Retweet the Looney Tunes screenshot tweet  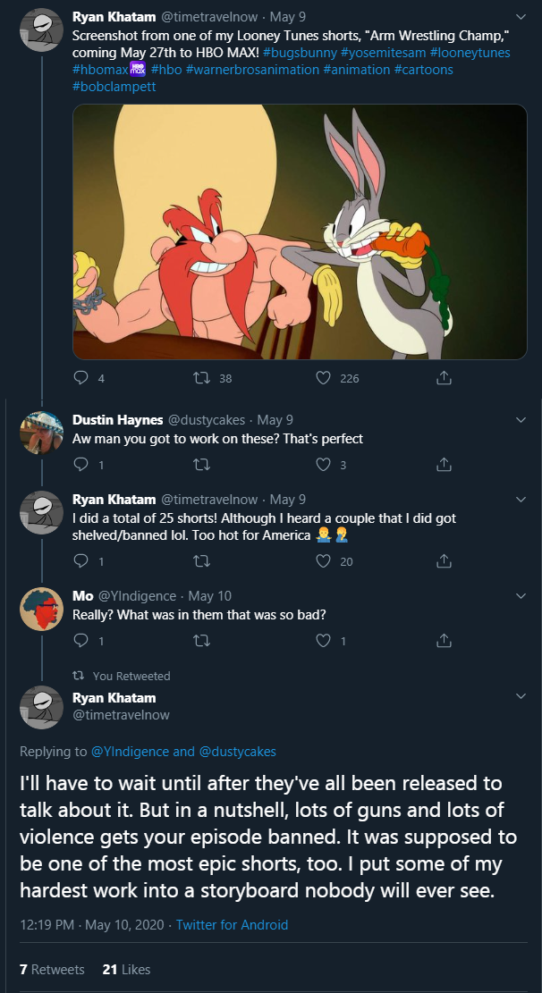(x=201, y=378)
